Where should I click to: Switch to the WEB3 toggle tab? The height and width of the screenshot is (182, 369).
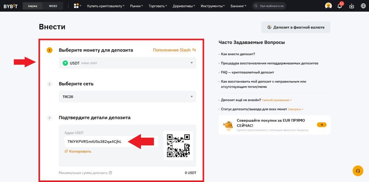click(x=53, y=6)
